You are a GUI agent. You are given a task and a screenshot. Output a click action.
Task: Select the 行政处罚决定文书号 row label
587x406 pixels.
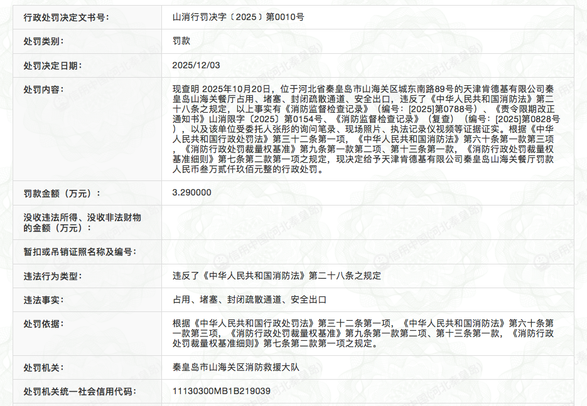tap(66, 18)
